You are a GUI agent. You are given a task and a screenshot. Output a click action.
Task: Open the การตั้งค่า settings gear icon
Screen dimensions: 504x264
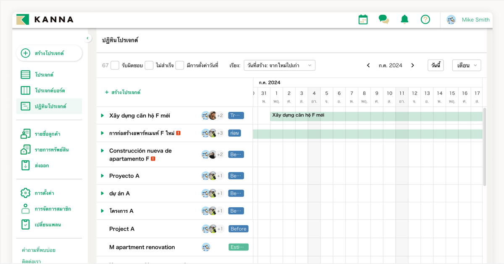pos(26,193)
